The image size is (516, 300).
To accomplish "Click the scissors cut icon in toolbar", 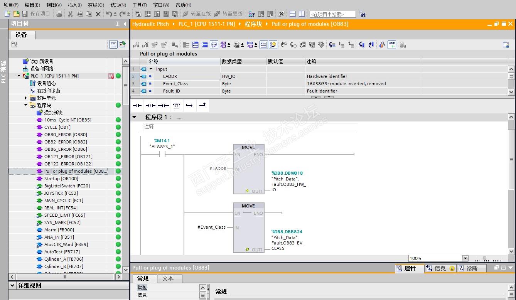I will click(70, 14).
